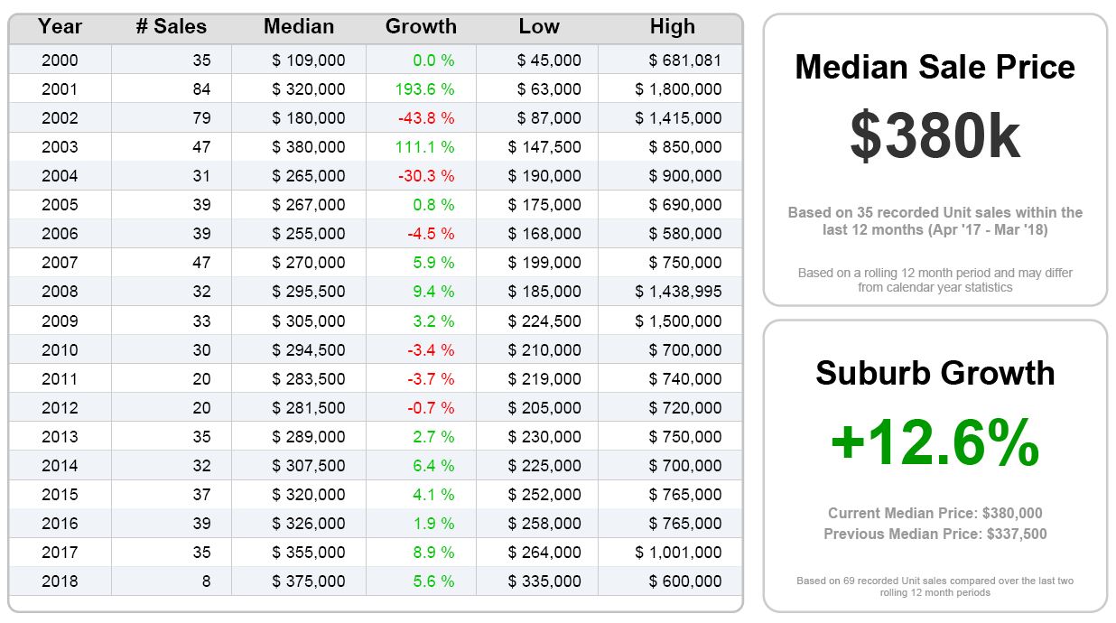Click the 2018 year cell
This screenshot has height=623, width=1116.
60,581
